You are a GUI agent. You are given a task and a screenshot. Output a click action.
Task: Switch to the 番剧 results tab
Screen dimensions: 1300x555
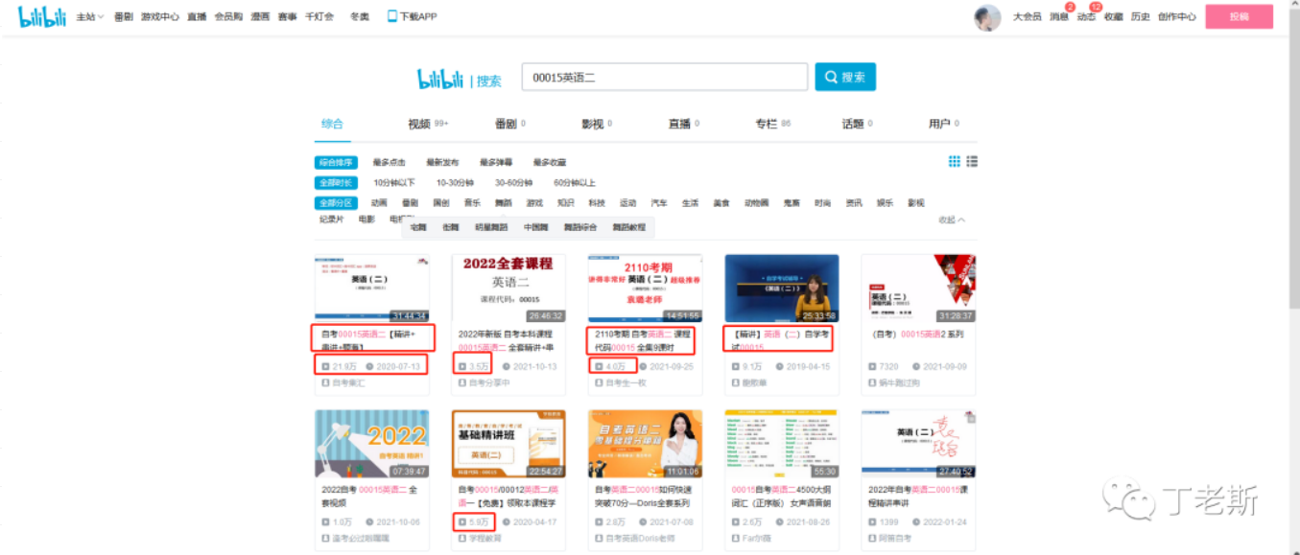pos(509,124)
